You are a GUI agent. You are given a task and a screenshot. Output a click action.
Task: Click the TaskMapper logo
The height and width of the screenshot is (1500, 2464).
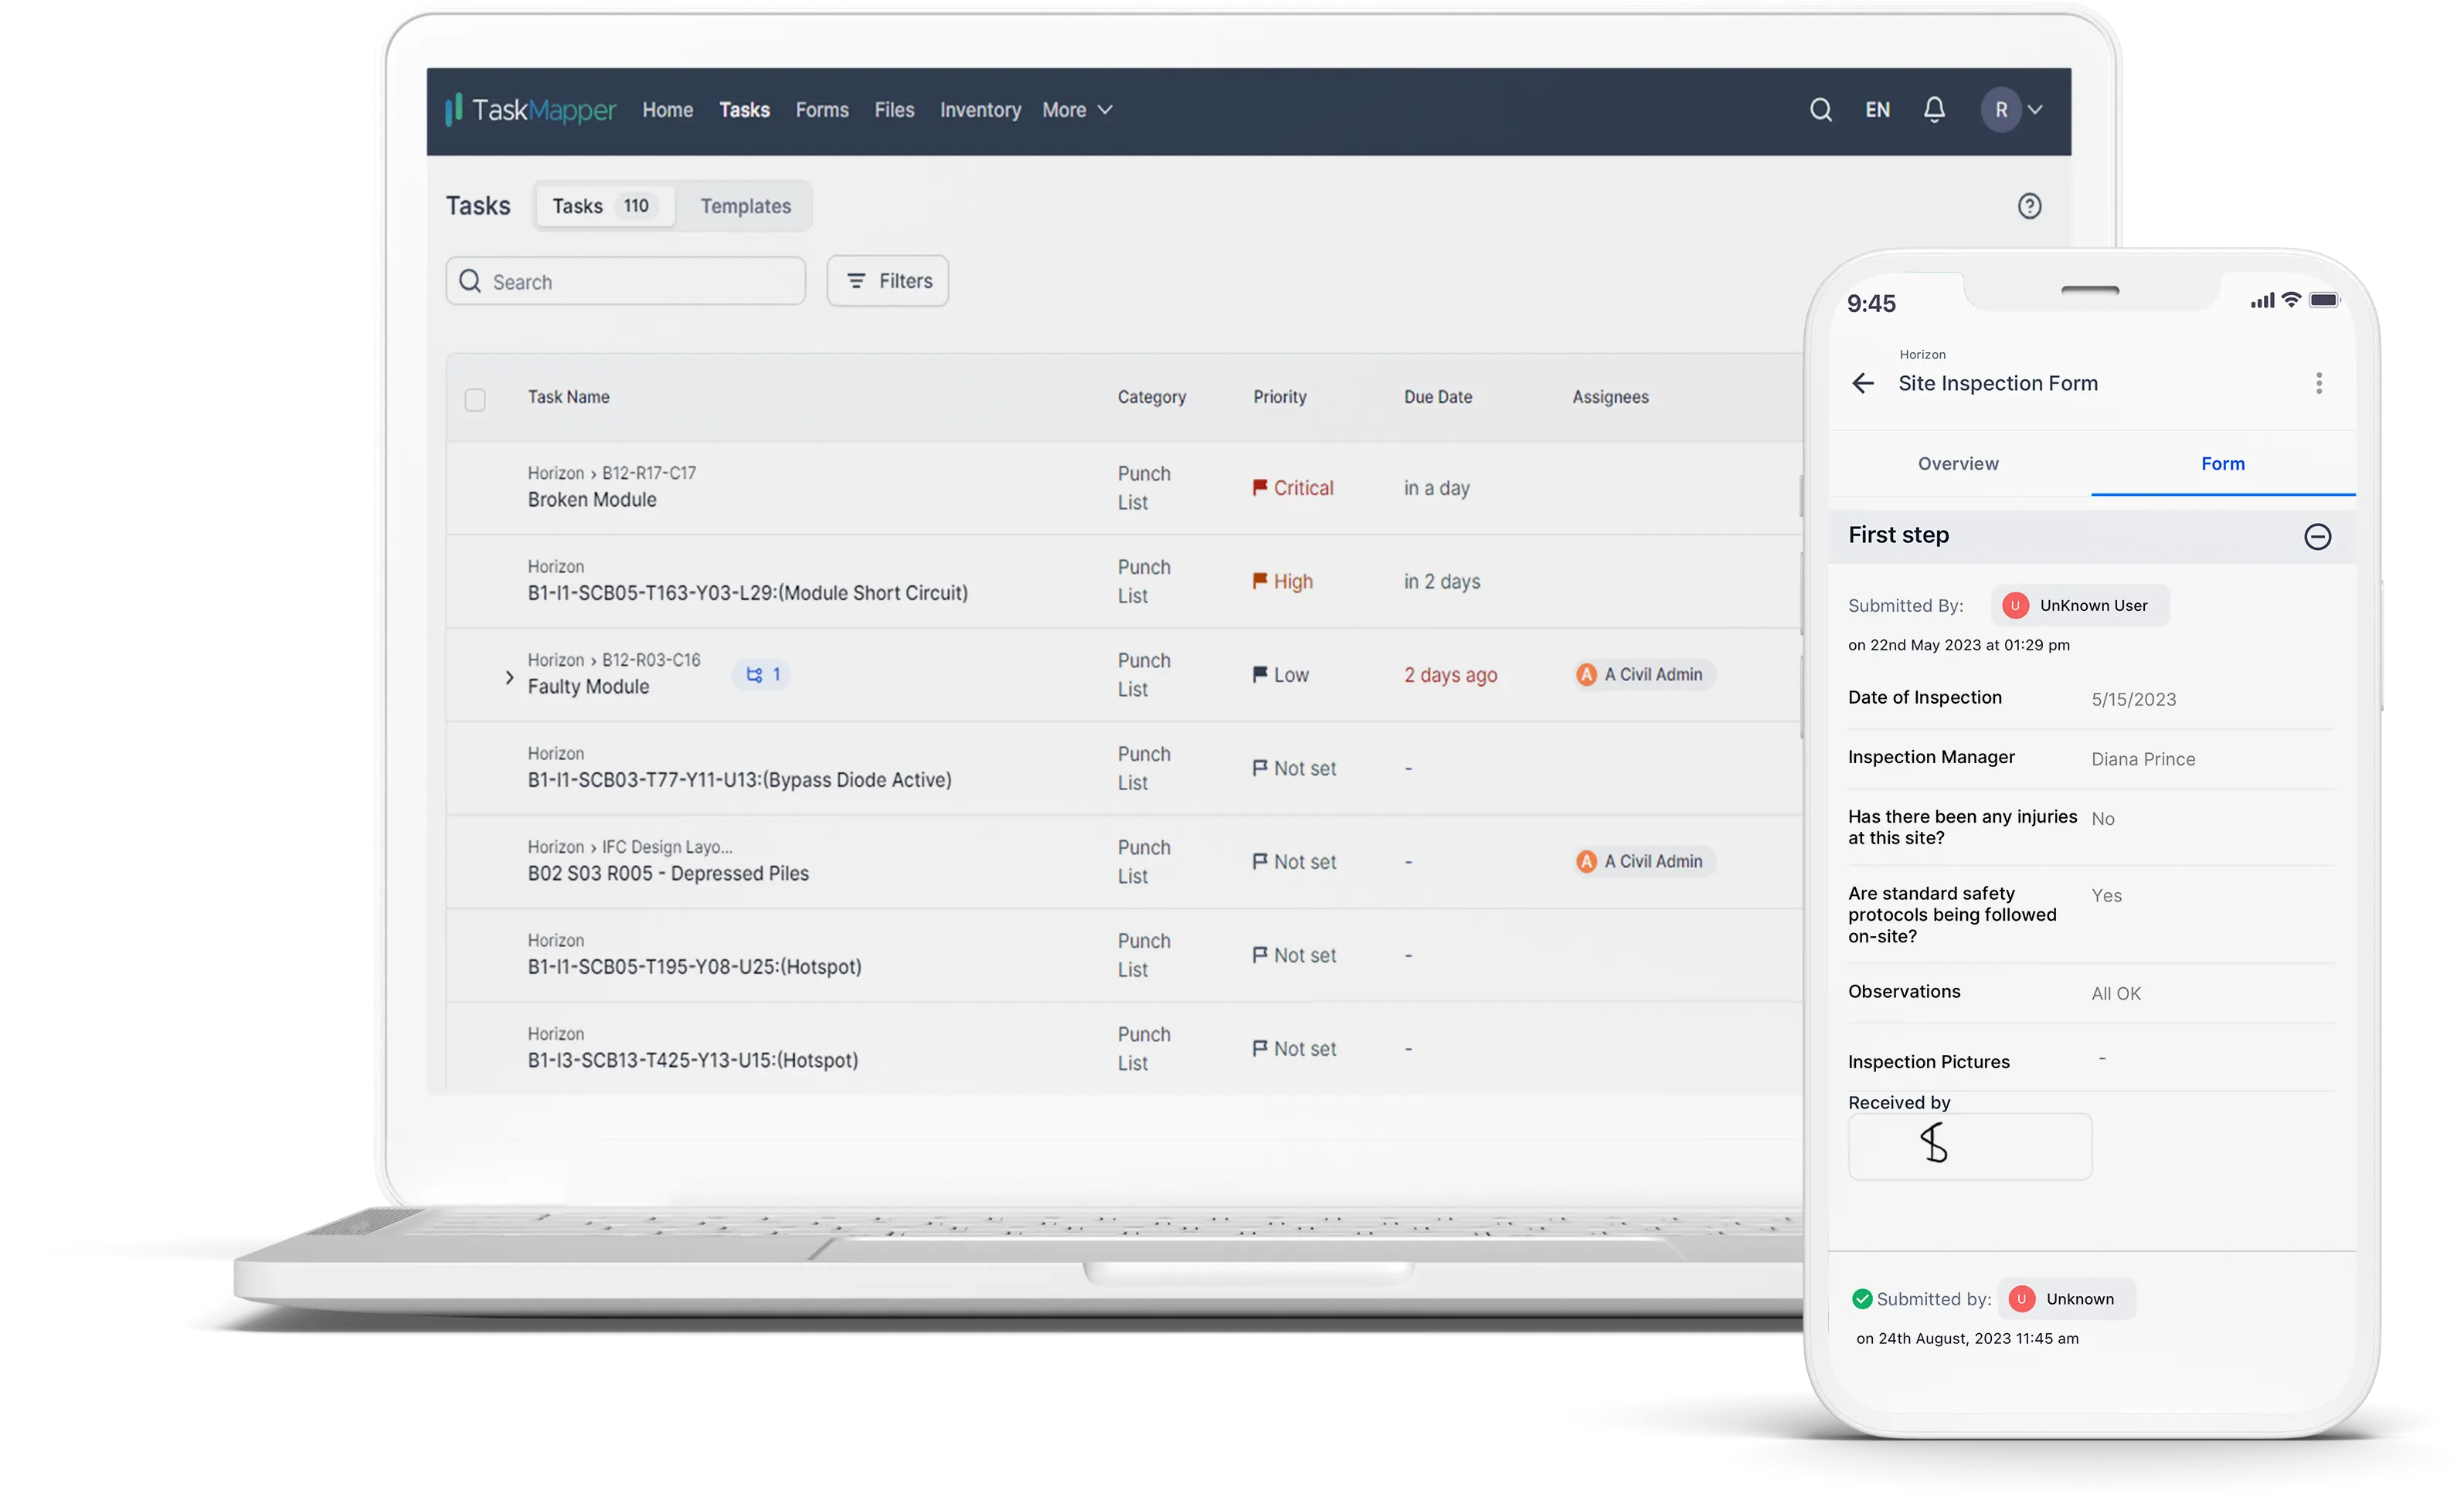point(530,110)
